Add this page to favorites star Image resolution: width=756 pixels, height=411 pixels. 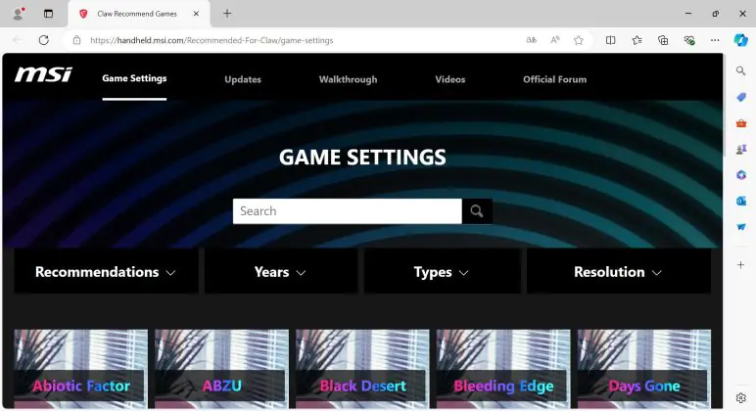click(x=579, y=40)
